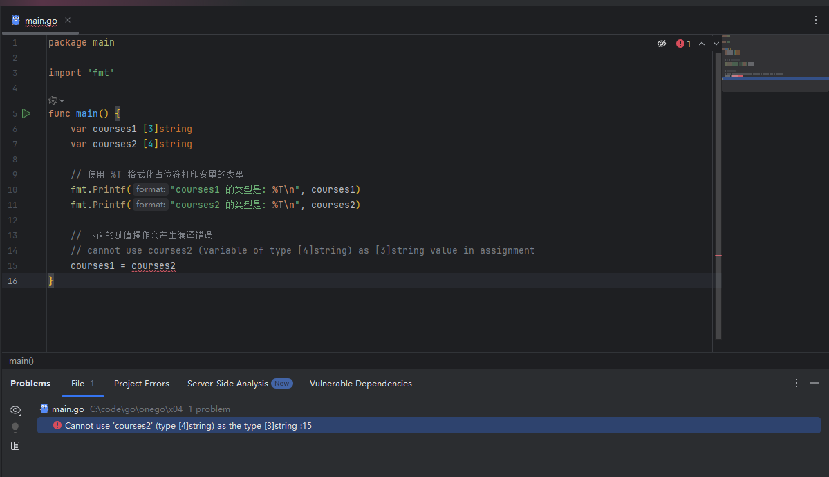Click gopher file icon in Problems list
Screen dimensions: 829x477
(x=44, y=409)
